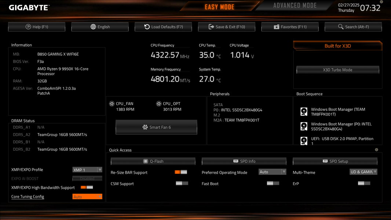Click the CPU_OPT fan icon

[x=159, y=104]
